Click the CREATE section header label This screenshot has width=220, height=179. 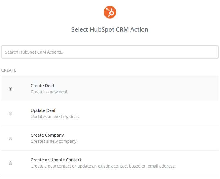click(x=9, y=70)
